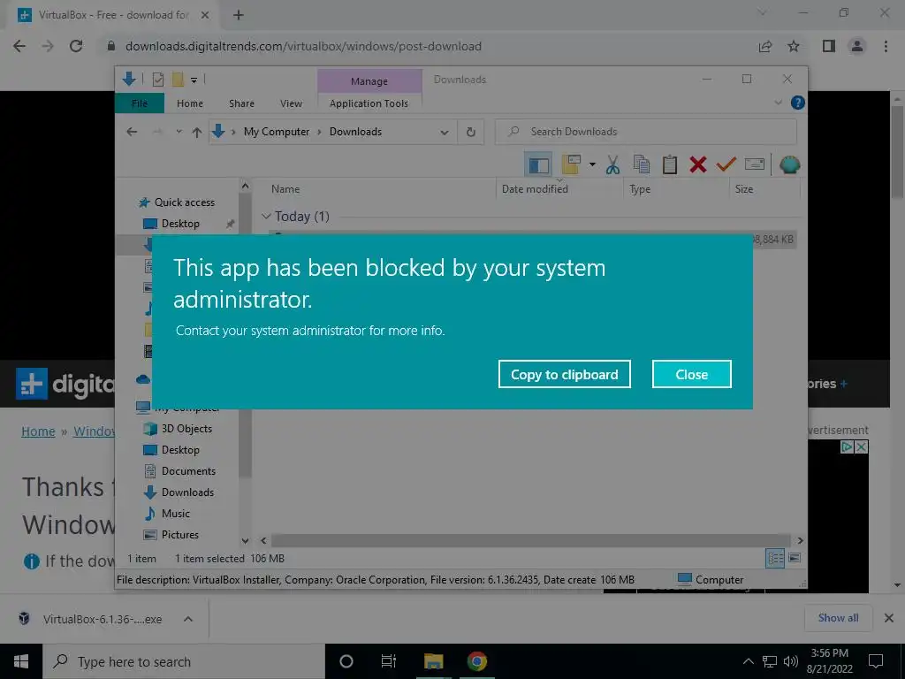Click the Windows Start button
This screenshot has height=679, width=905.
pyautogui.click(x=21, y=661)
